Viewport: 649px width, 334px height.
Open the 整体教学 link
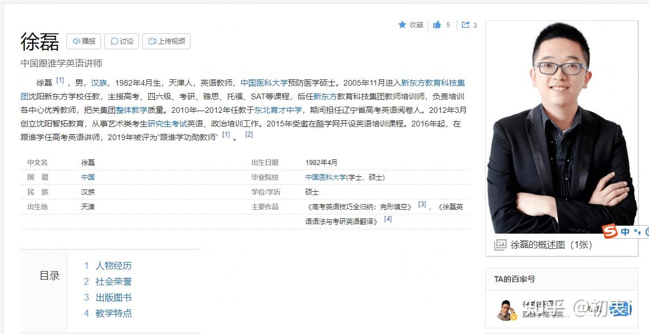[132, 110]
